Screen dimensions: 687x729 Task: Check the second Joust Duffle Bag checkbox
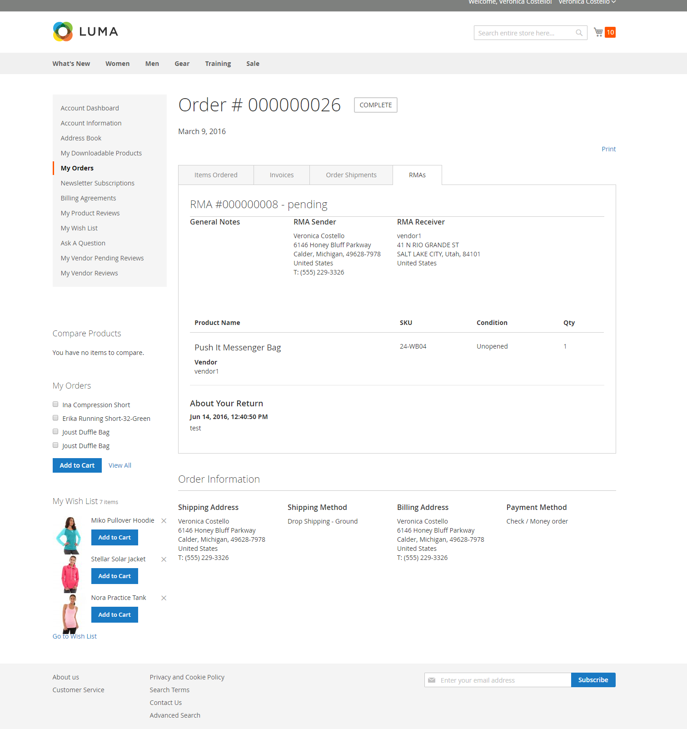pyautogui.click(x=55, y=445)
